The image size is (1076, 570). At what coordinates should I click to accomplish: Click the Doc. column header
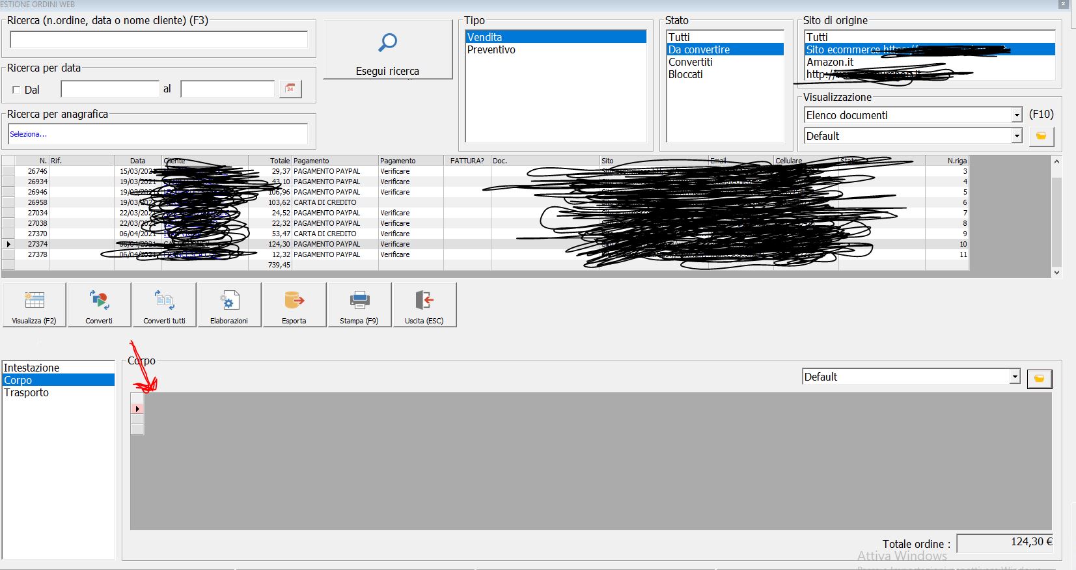click(545, 161)
